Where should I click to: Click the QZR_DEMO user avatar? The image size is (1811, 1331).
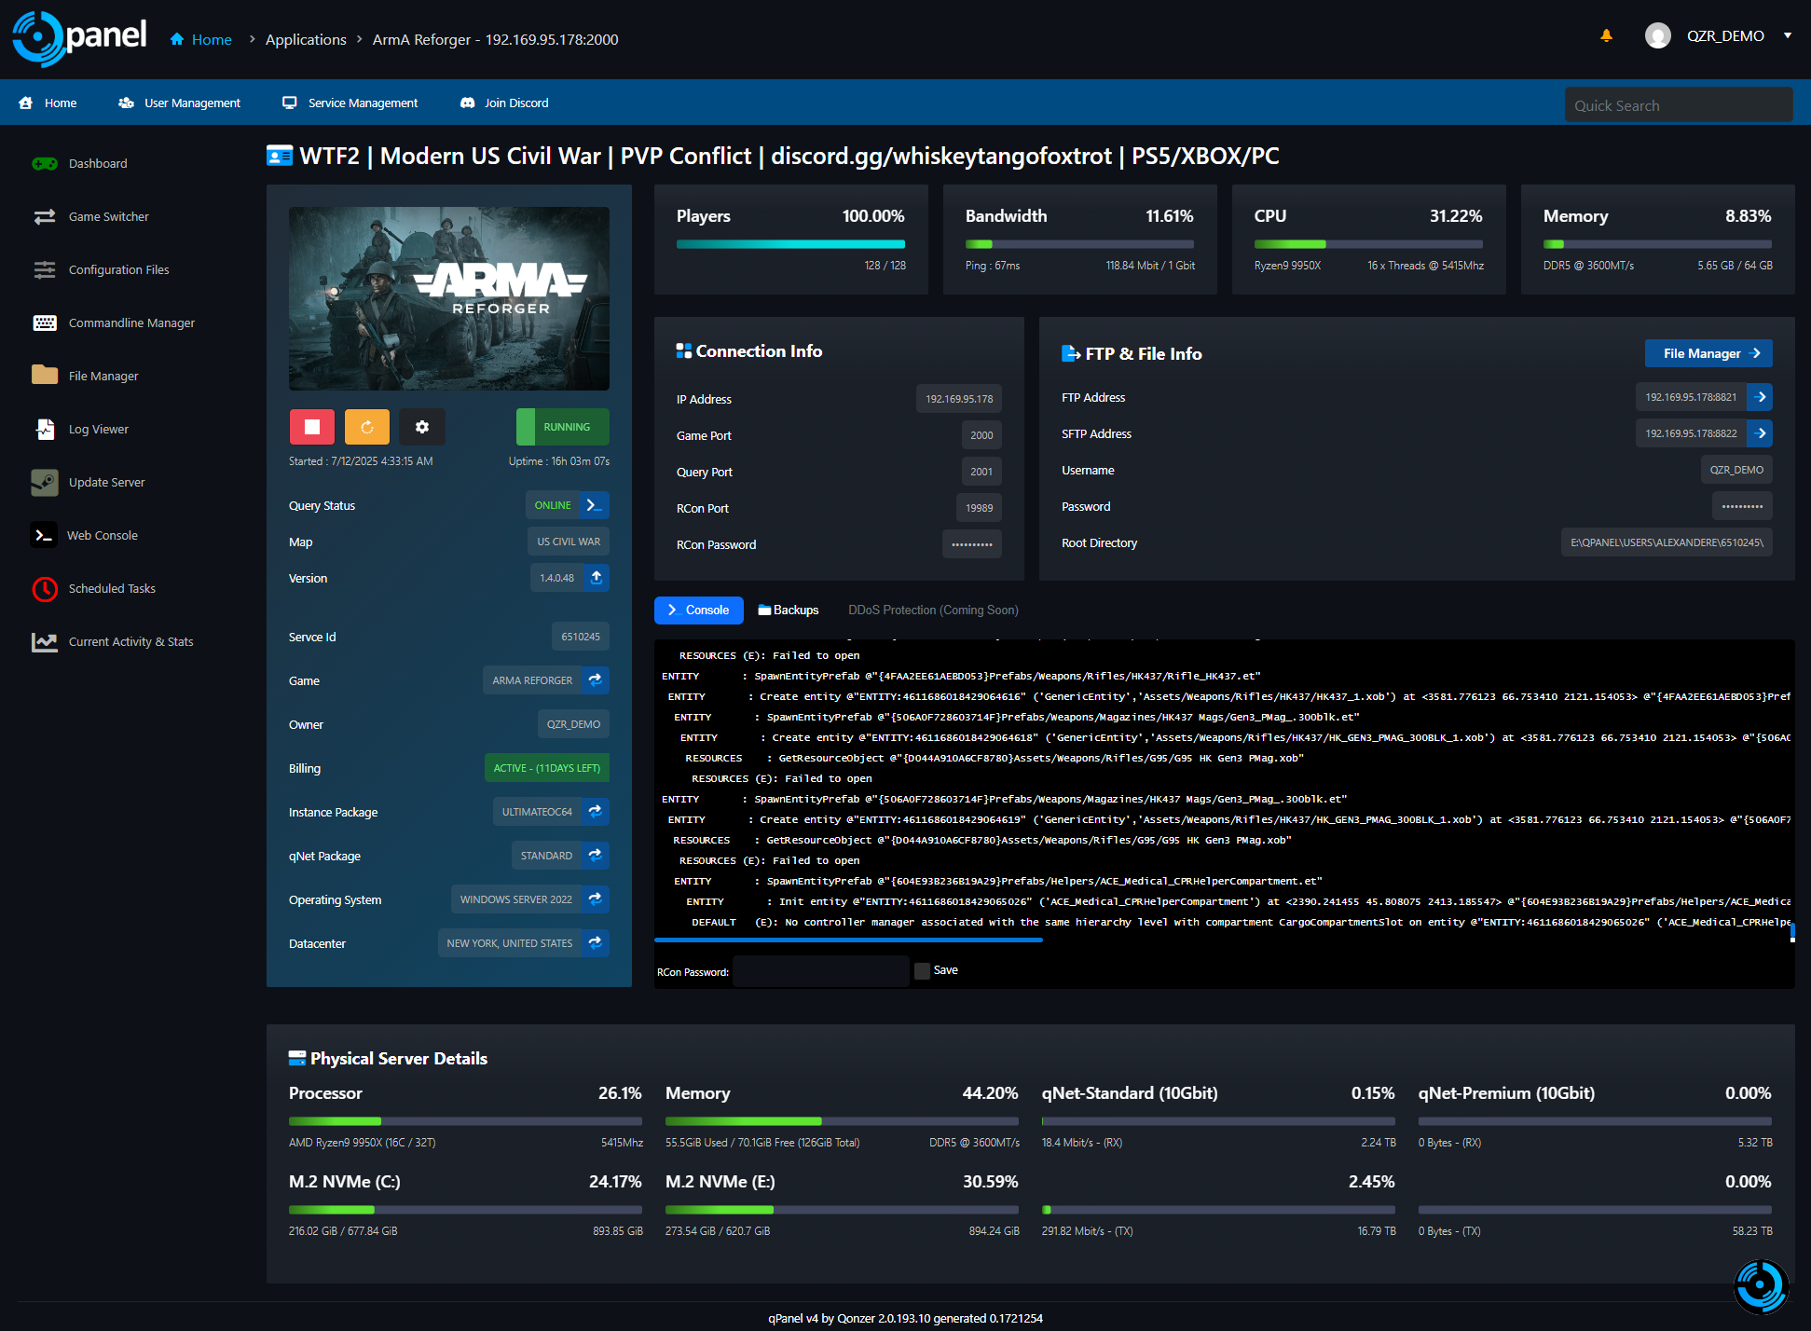(1657, 35)
